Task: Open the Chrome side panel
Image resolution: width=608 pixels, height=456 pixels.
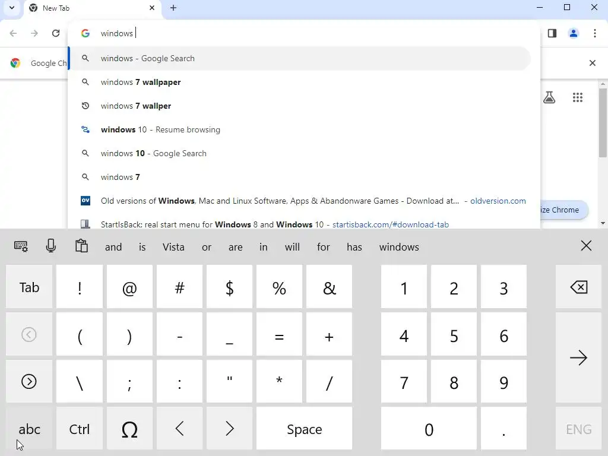Action: 552,33
